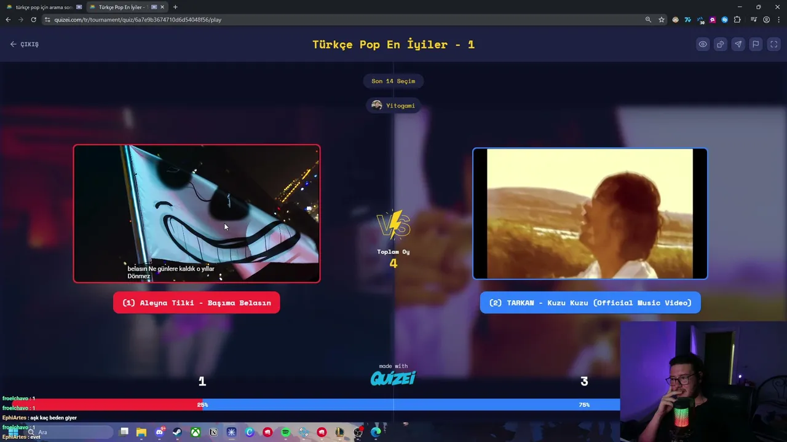
Task: Open Notion from the taskbar
Action: 213,432
